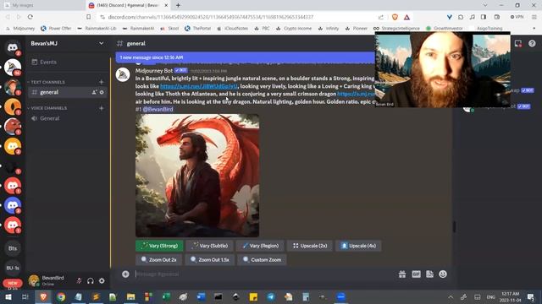
Task: Click the Vary (Region) button
Action: coord(260,246)
